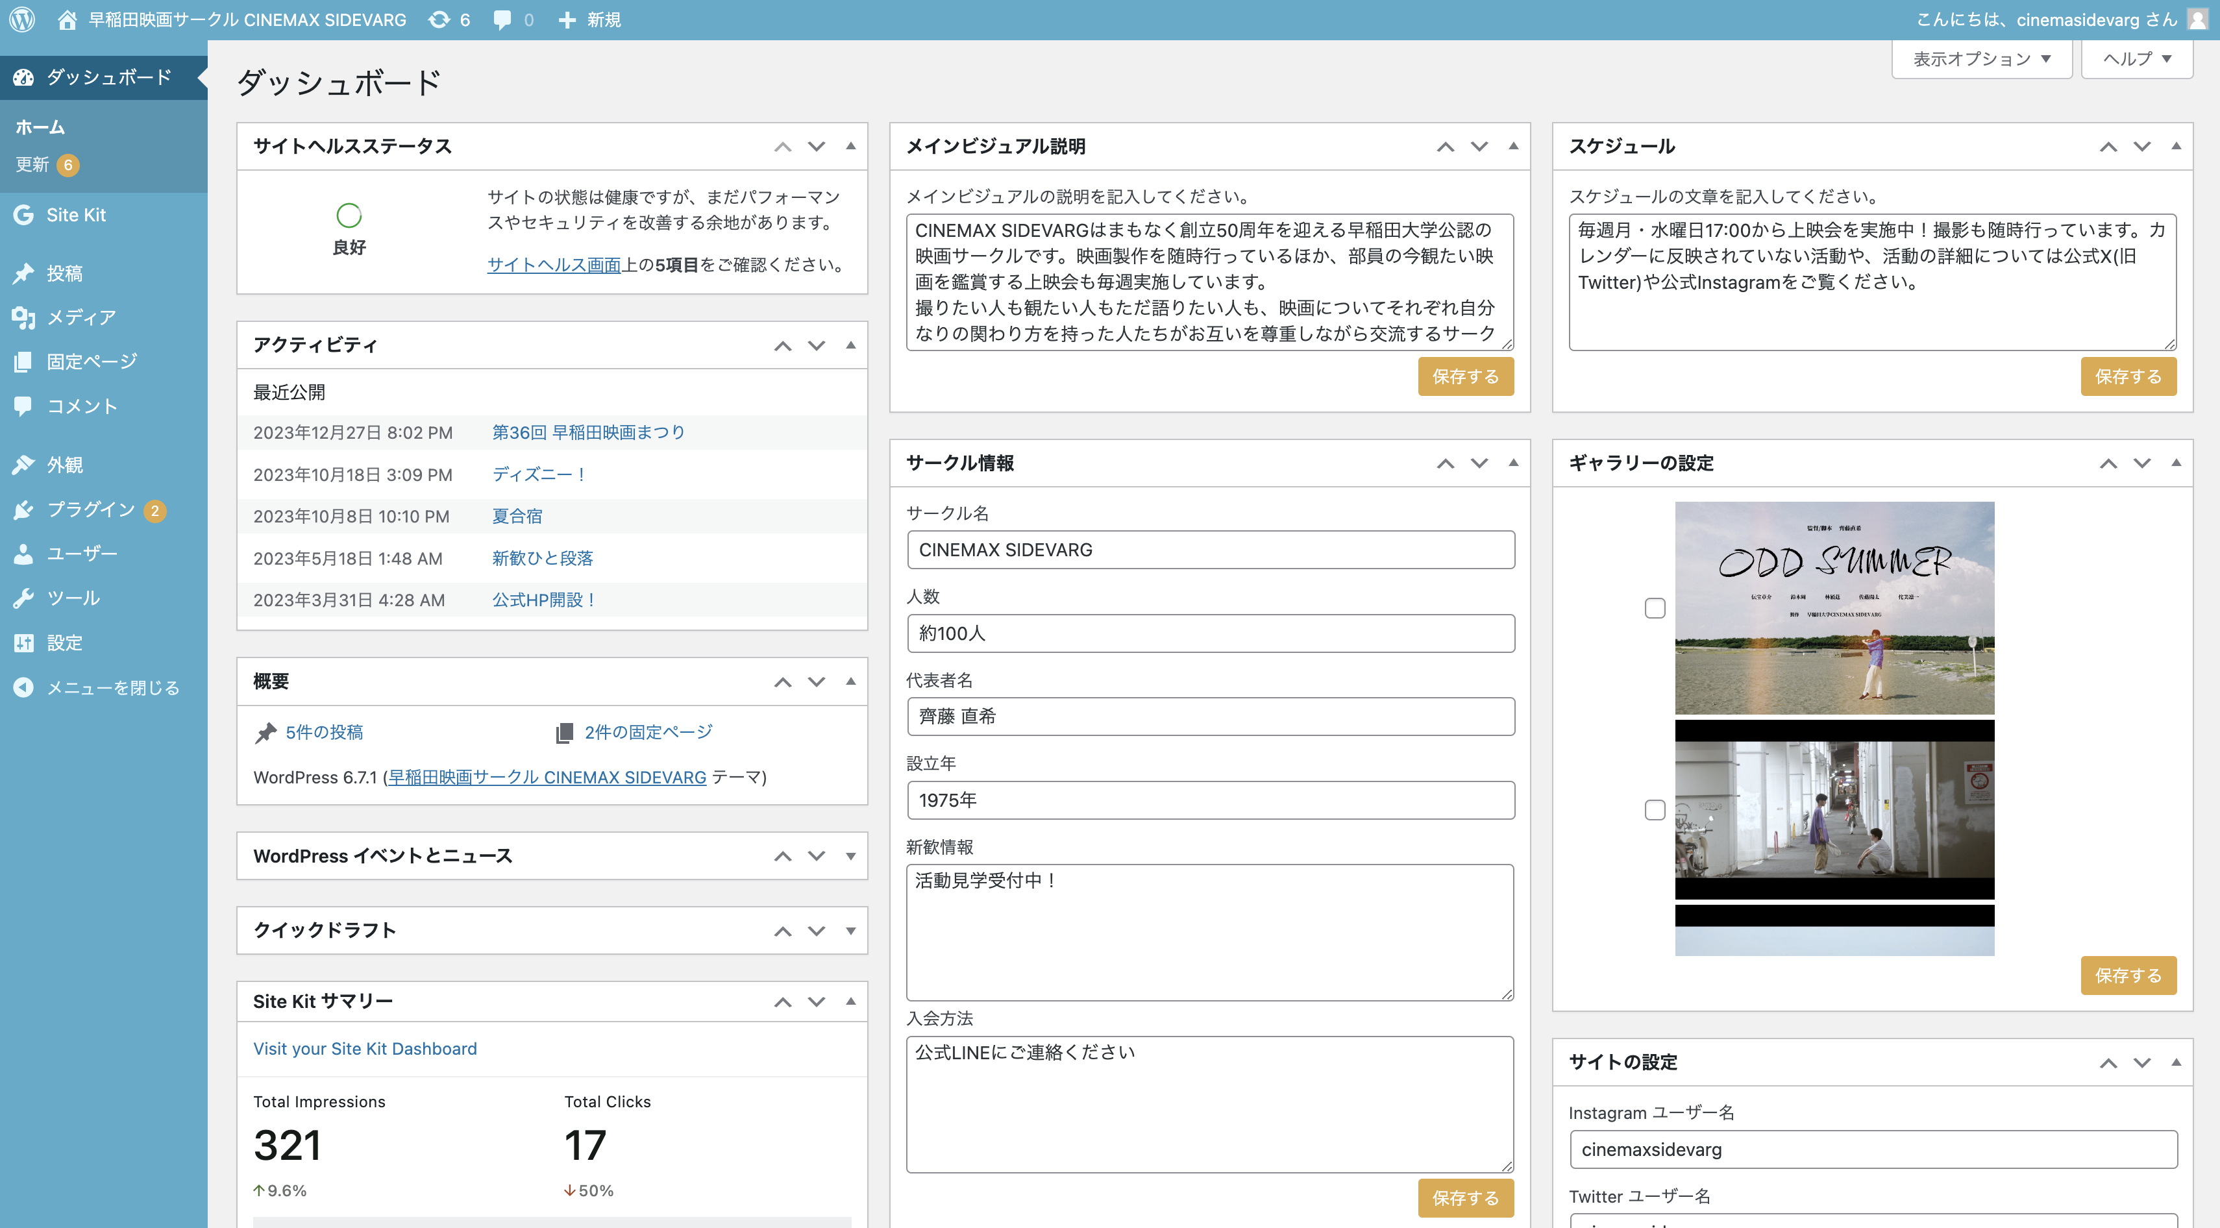The width and height of the screenshot is (2220, 1228).
Task: Expand the クイックドラフト panel
Action: click(850, 931)
